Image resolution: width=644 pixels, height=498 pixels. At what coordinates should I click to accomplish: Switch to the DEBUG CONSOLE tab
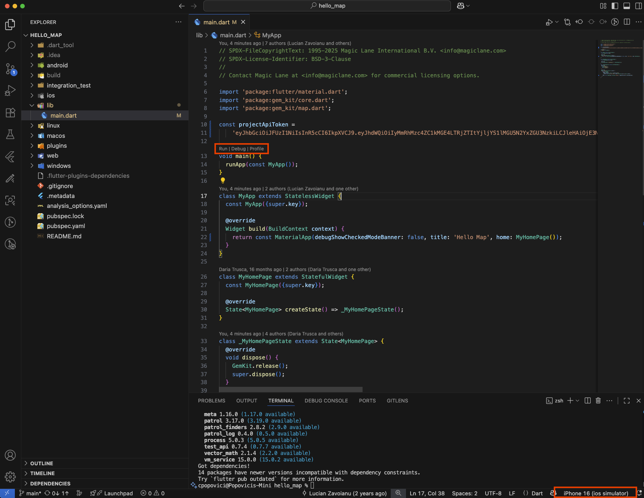coord(326,401)
